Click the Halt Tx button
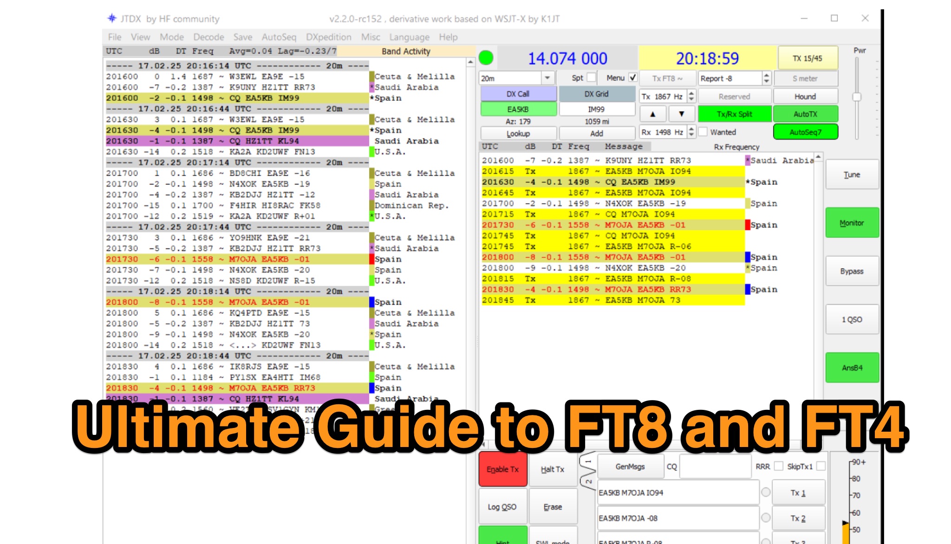The height and width of the screenshot is (544, 951). click(x=553, y=469)
